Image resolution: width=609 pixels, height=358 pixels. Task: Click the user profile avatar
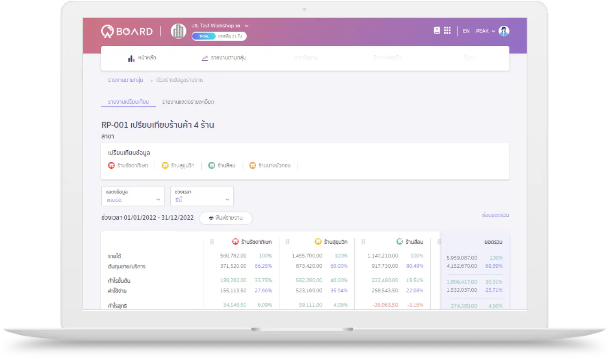[x=504, y=31]
